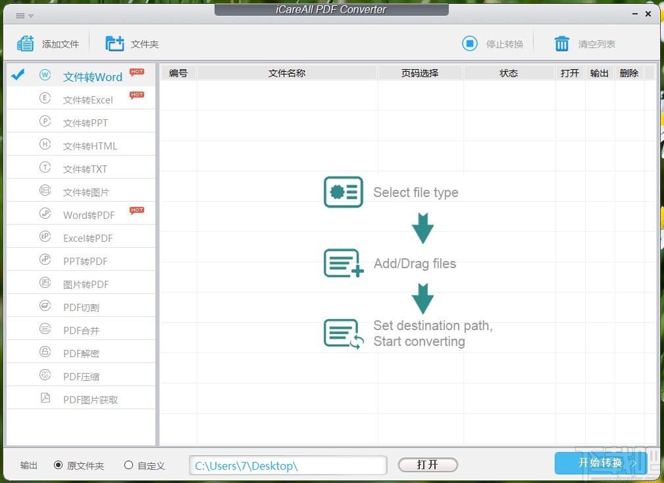This screenshot has height=483, width=664.
Task: Switch to 文件转PPT mode
Action: pyautogui.click(x=81, y=121)
